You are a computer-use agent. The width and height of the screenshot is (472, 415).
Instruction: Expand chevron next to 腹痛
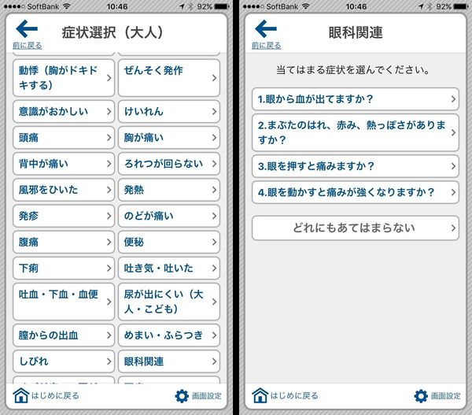coord(109,242)
